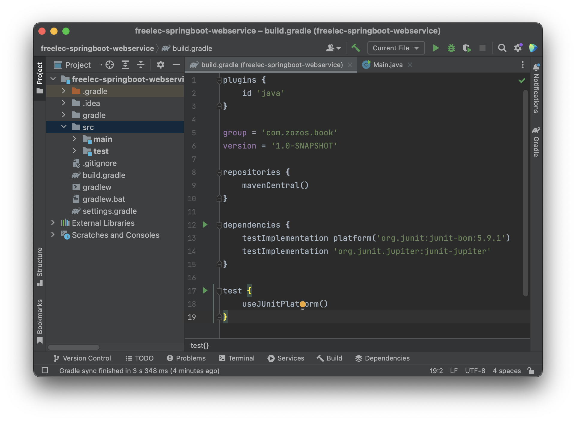Toggle read-only lock icon in status bar

[531, 371]
